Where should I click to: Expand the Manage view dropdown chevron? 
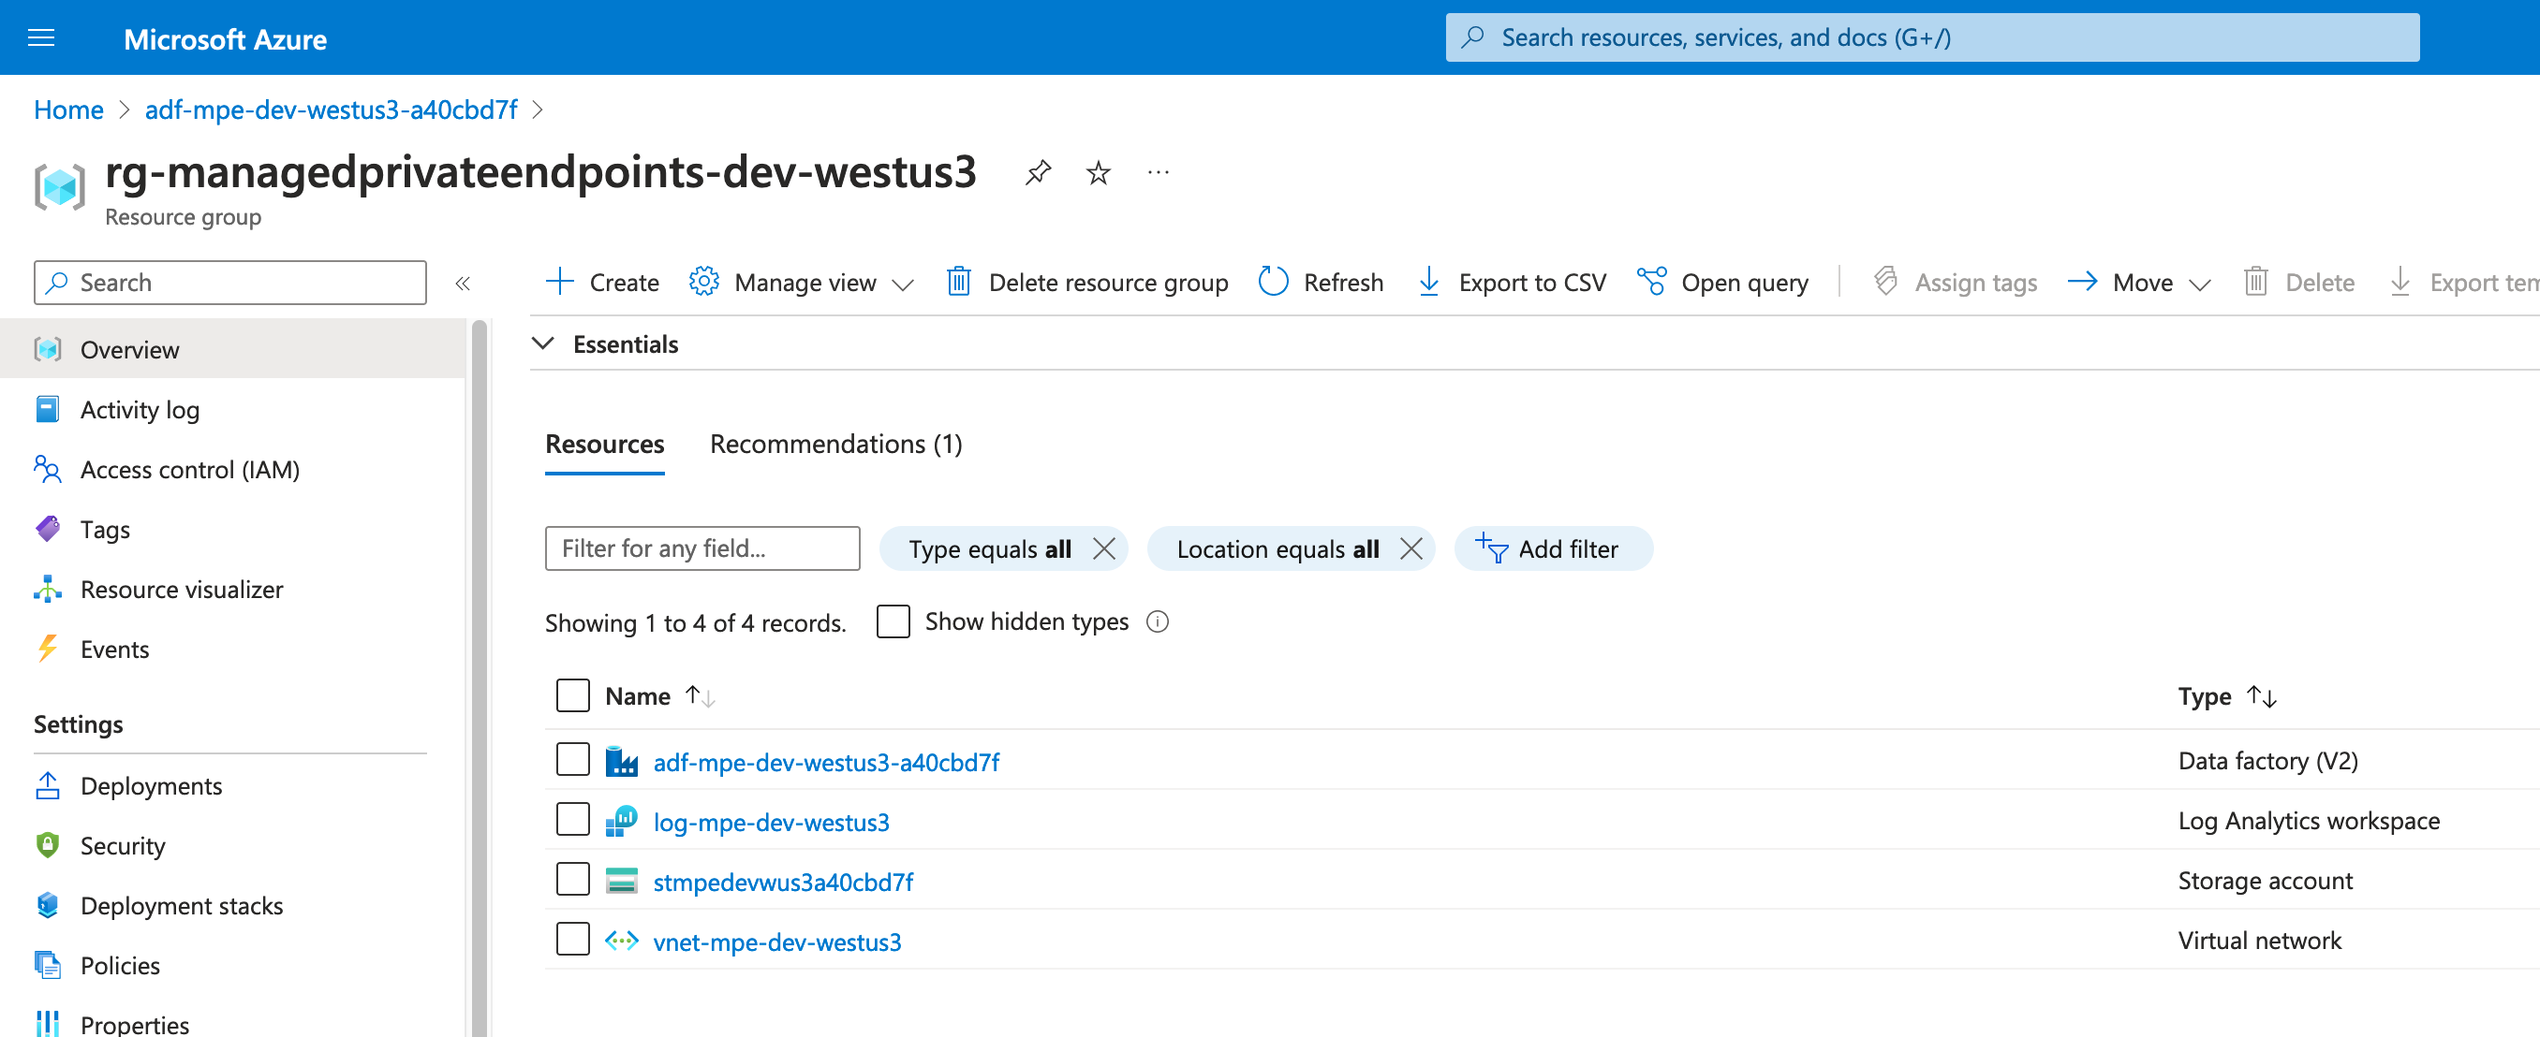click(903, 285)
